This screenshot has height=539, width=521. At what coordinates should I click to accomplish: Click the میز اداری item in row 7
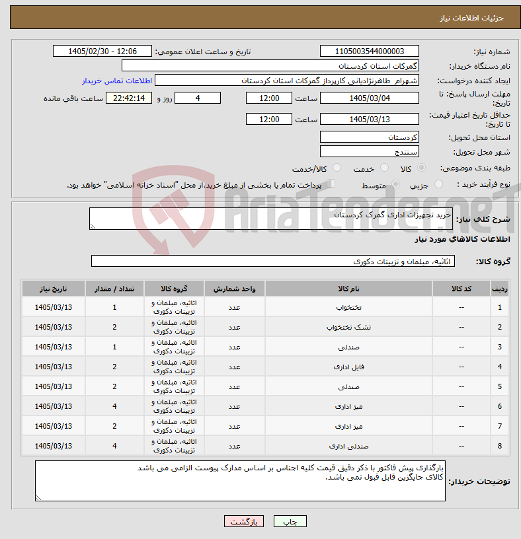[x=348, y=426]
